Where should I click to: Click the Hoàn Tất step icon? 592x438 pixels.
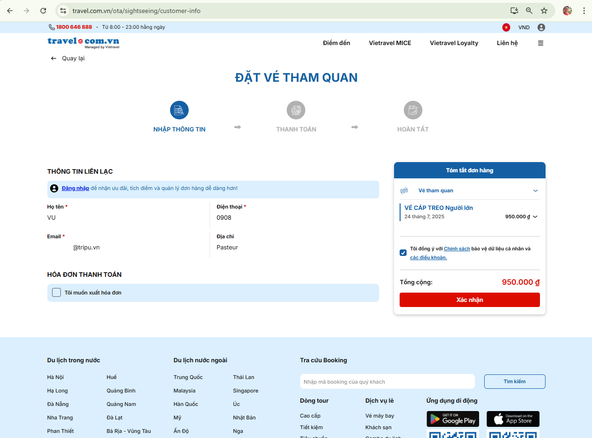coord(413,110)
